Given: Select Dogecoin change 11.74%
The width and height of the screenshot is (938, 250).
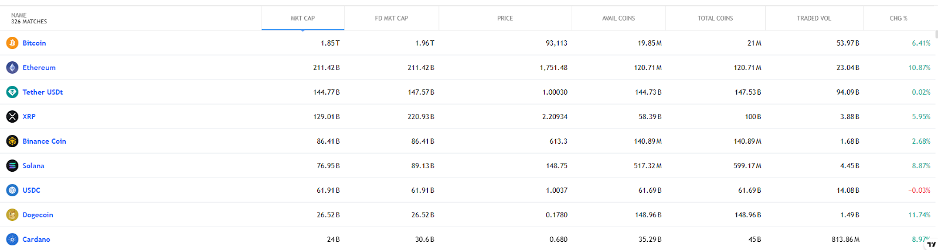Looking at the screenshot, I should point(919,215).
